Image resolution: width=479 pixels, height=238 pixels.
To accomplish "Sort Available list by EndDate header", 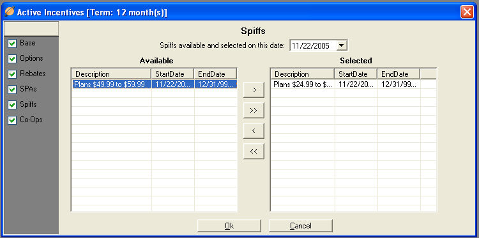I will tap(215, 74).
